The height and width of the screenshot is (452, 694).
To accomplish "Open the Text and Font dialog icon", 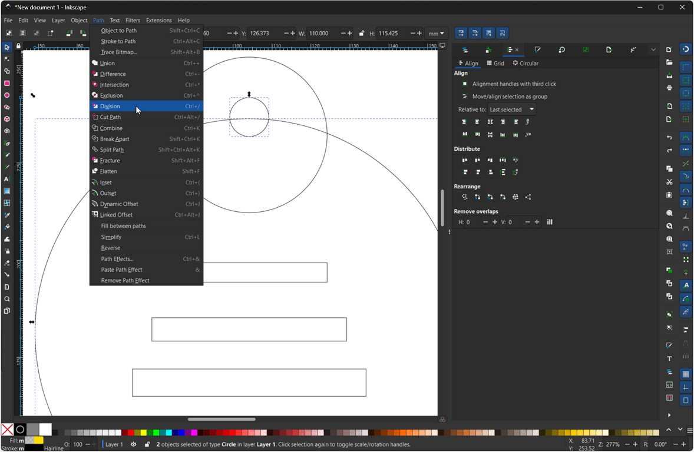I will click(669, 358).
